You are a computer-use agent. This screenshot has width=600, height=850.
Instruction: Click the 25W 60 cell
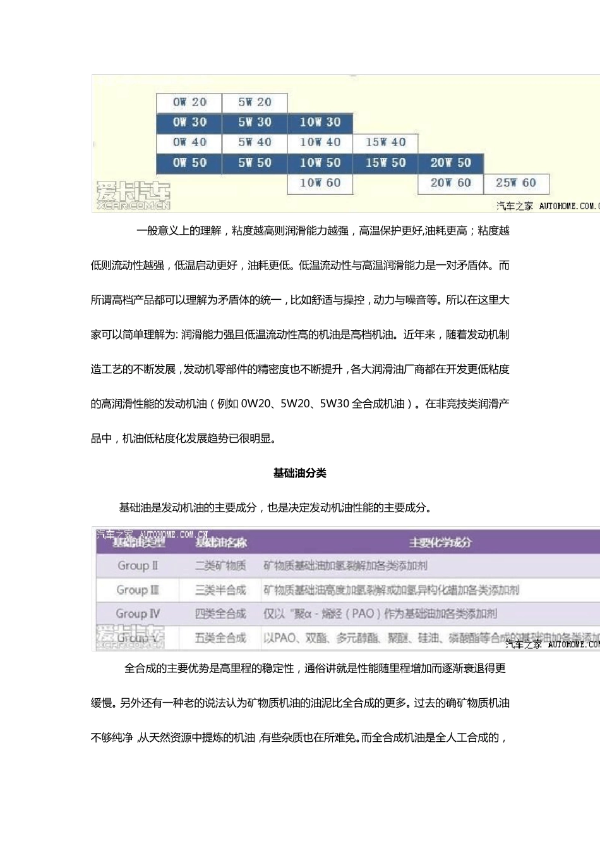pyautogui.click(x=516, y=183)
